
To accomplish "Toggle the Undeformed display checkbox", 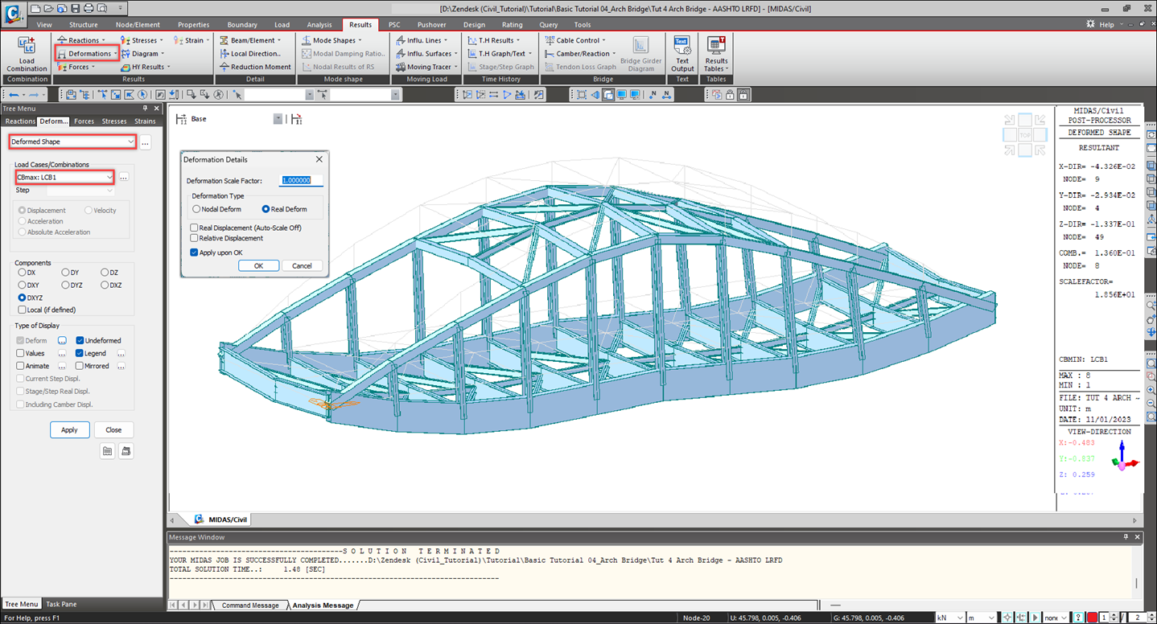I will (80, 341).
